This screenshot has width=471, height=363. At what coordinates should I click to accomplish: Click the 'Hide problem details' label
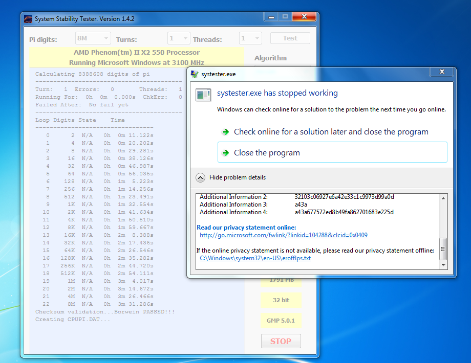click(x=238, y=177)
